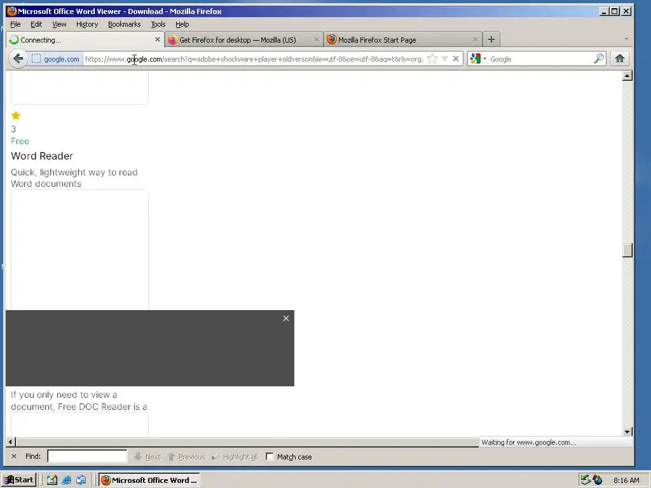The image size is (651, 488).
Task: Click the Microsoft Office Word taskbar button
Action: point(149,480)
